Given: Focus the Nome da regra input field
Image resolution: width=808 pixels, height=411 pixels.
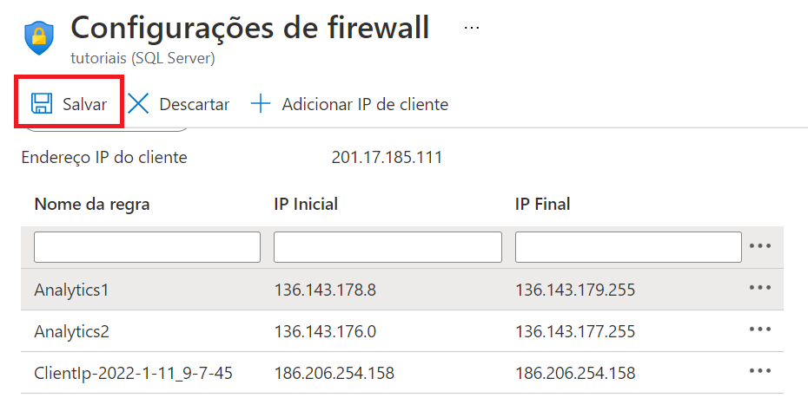Looking at the screenshot, I should tap(148, 247).
